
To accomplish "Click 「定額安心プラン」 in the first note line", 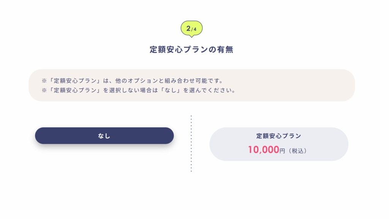I will tap(74, 81).
